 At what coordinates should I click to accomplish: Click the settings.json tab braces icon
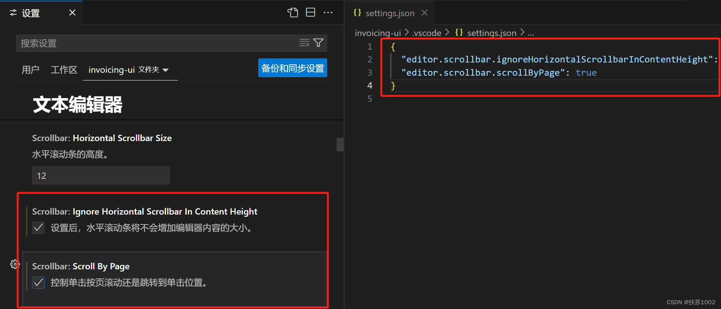(x=357, y=13)
